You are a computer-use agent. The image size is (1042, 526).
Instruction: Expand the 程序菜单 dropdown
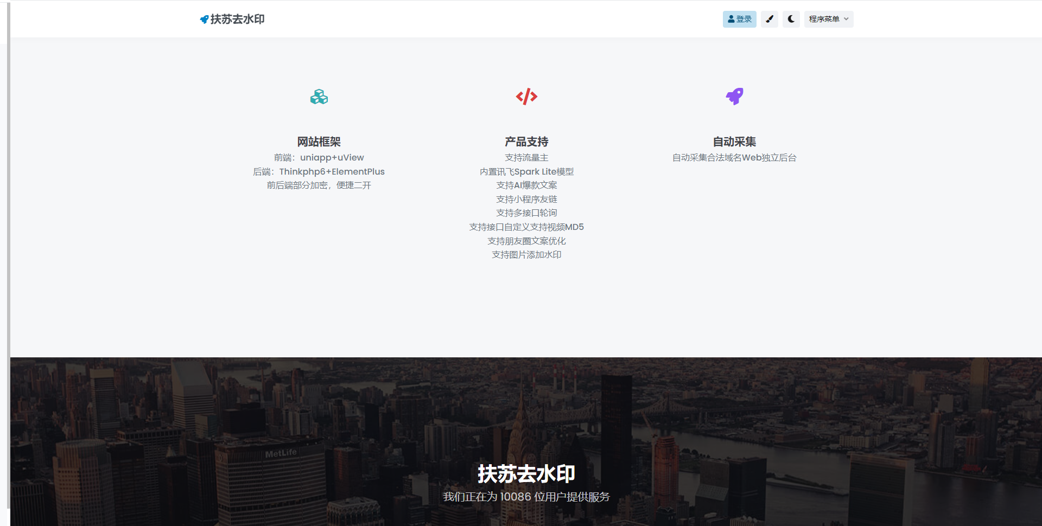829,19
